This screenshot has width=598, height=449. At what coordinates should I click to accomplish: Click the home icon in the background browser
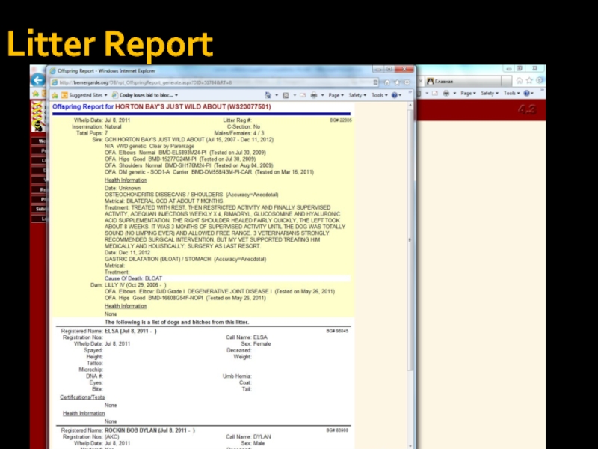click(518, 80)
